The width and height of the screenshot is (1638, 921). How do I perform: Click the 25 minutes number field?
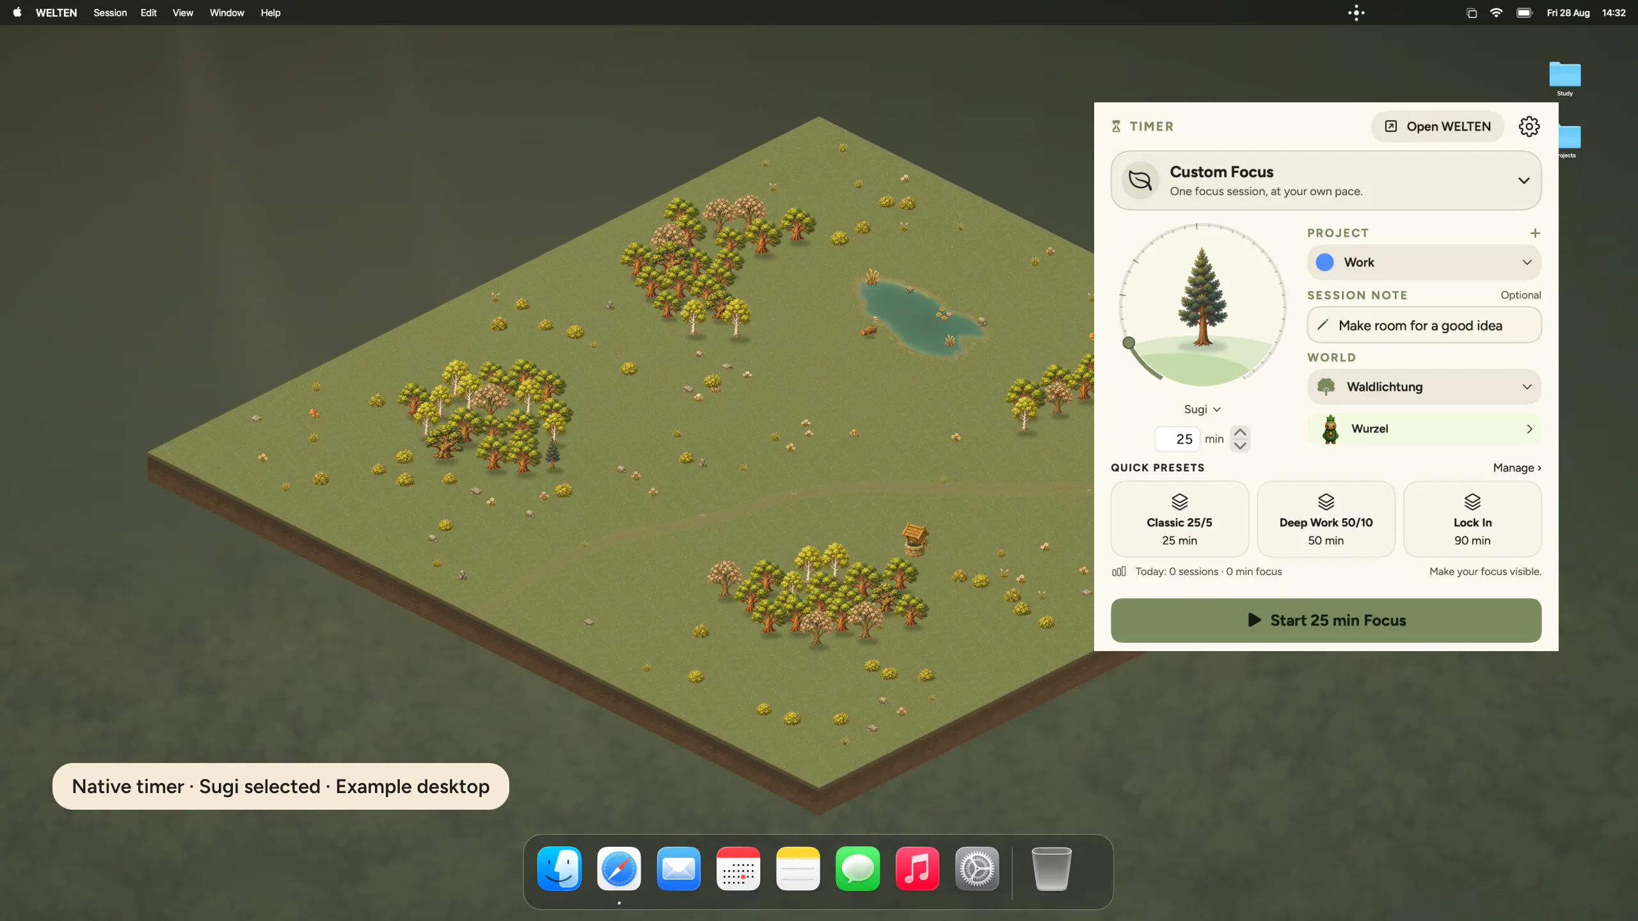1177,439
